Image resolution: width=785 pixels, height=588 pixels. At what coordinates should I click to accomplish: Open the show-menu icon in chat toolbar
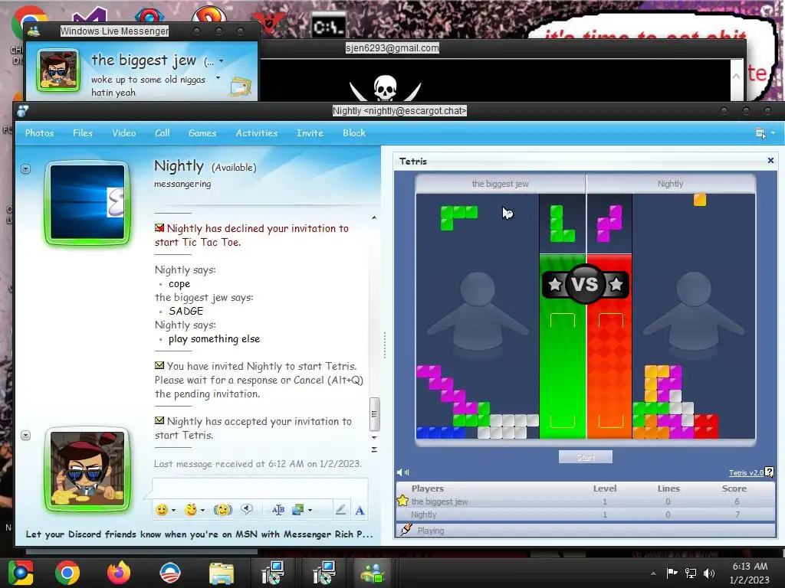point(760,133)
